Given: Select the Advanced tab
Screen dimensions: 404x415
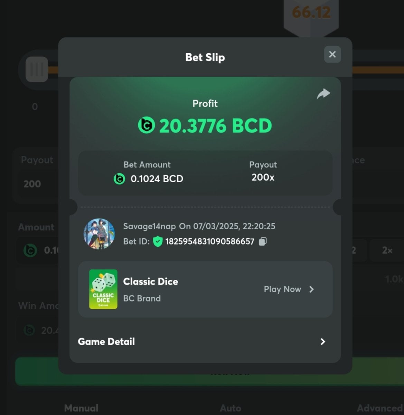Looking at the screenshot, I should [379, 408].
